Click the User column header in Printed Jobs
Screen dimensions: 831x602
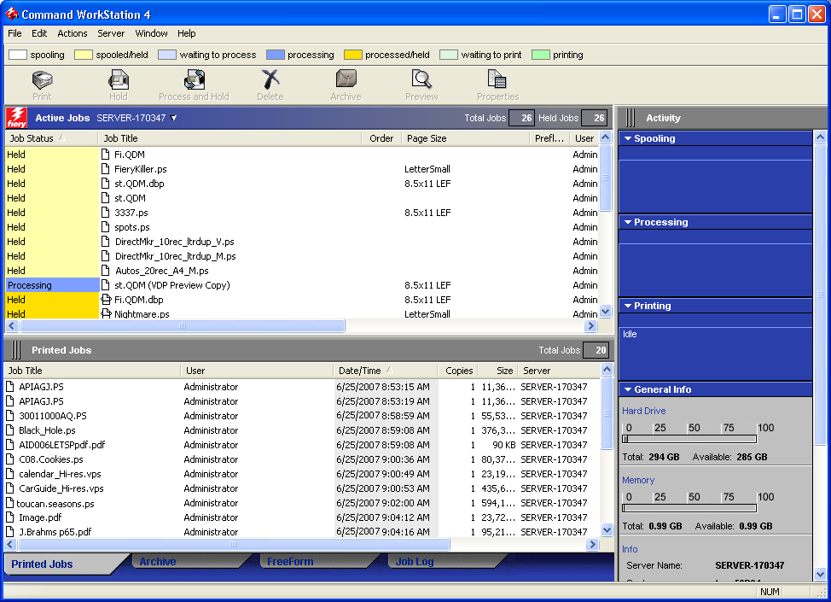257,371
